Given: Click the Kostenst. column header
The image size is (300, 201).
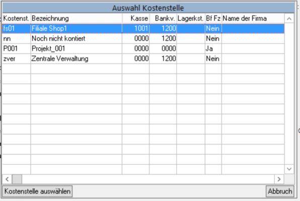Looking at the screenshot, I should coord(17,19).
